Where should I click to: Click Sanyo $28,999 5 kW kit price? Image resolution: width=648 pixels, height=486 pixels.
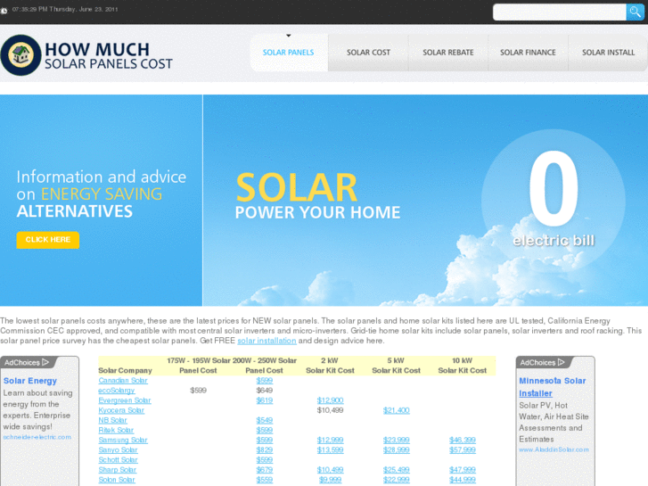397,450
